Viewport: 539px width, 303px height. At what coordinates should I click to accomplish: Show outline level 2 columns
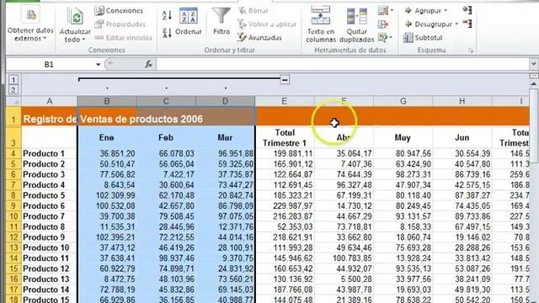(x=13, y=90)
